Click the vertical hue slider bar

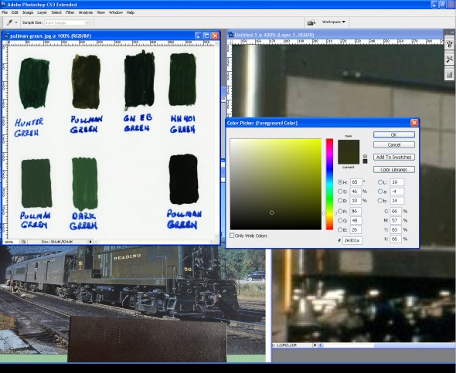tap(329, 184)
